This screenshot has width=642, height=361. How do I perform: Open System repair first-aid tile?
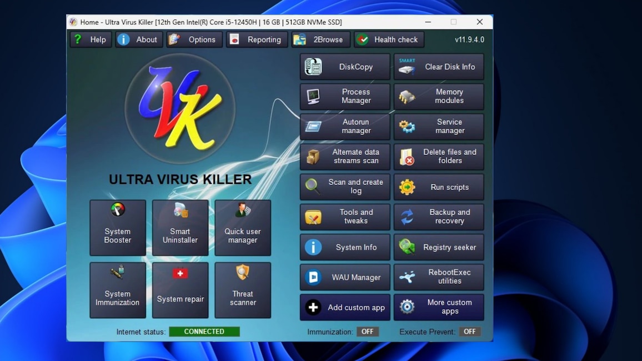point(180,290)
